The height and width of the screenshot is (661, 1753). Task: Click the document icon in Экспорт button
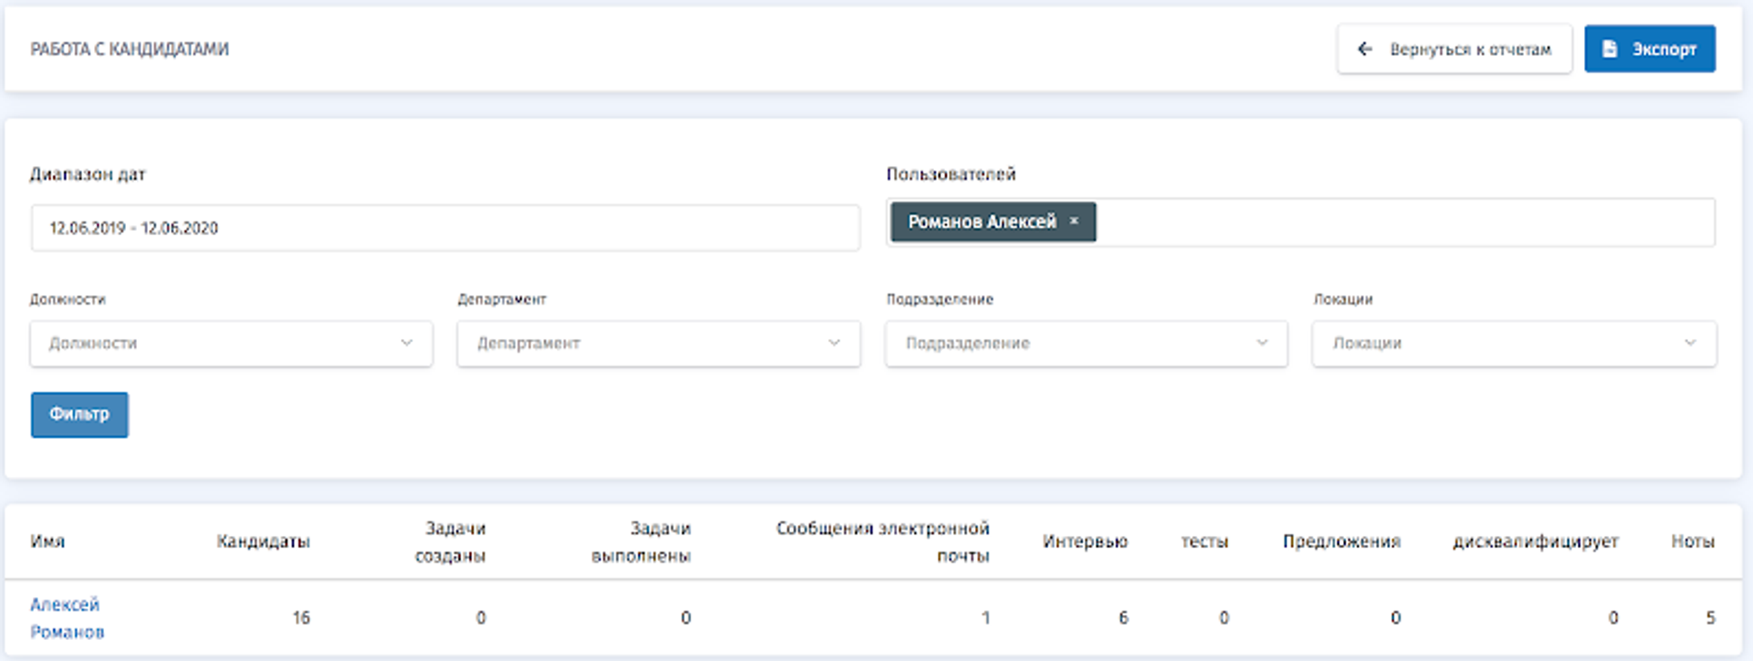pos(1610,49)
